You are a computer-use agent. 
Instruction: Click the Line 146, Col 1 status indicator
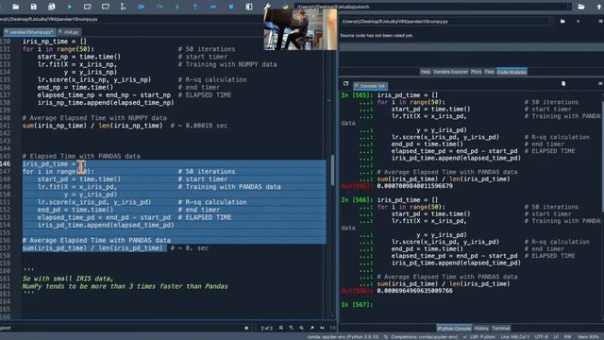point(514,337)
